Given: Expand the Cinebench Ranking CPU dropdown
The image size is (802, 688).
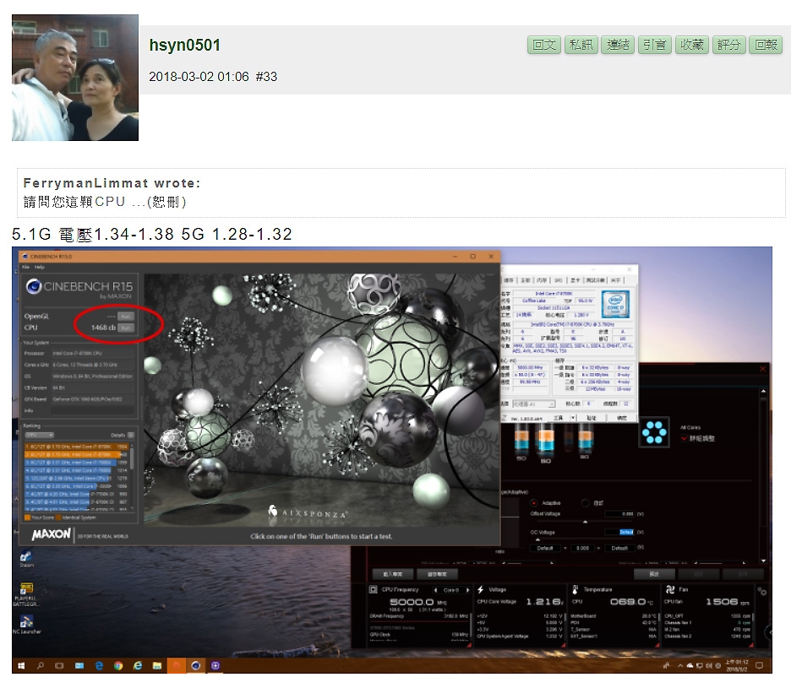Looking at the screenshot, I should 39,435.
